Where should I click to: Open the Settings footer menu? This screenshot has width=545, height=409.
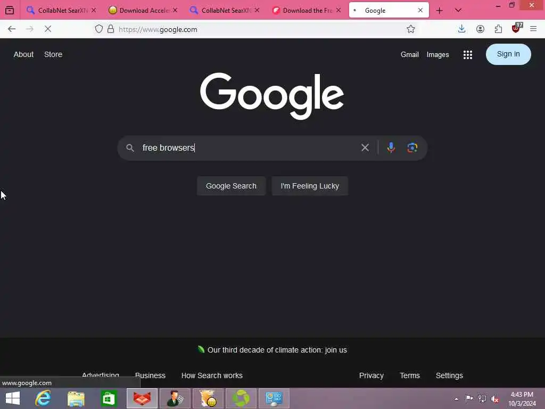pos(449,375)
